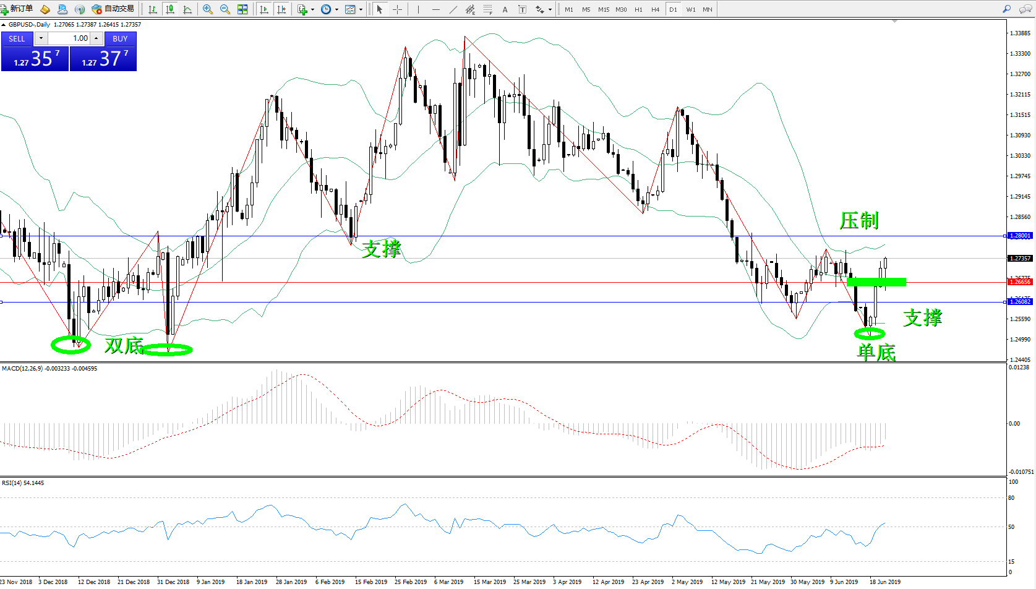
Task: Select the Equidistant Channel tool
Action: [471, 9]
